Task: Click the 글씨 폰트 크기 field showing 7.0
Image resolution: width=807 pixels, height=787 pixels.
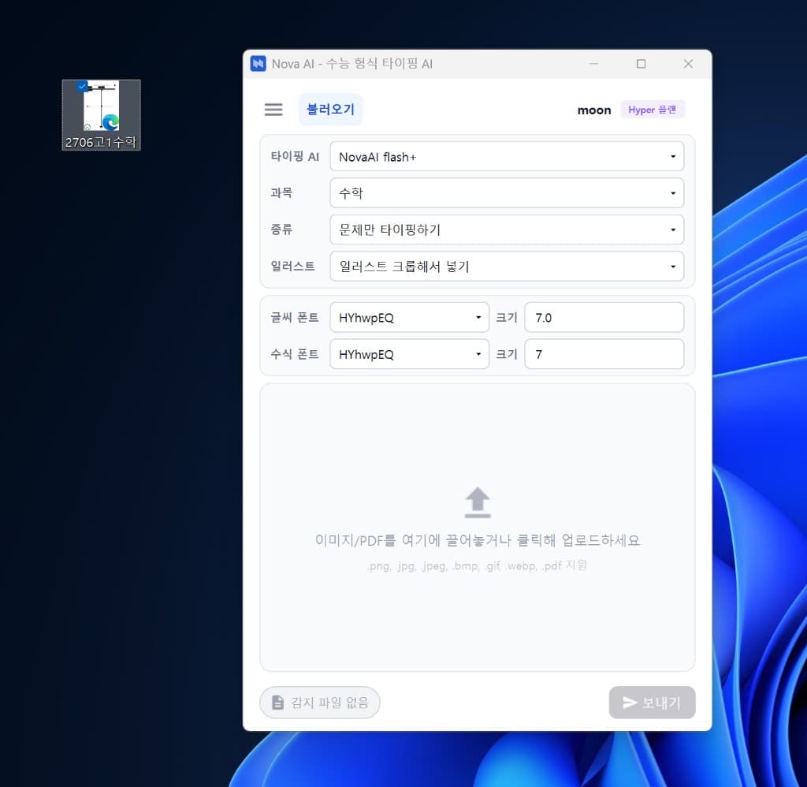Action: [604, 317]
